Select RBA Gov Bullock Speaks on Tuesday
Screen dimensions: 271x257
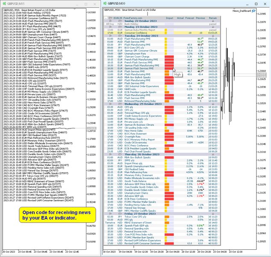[x=137, y=77]
